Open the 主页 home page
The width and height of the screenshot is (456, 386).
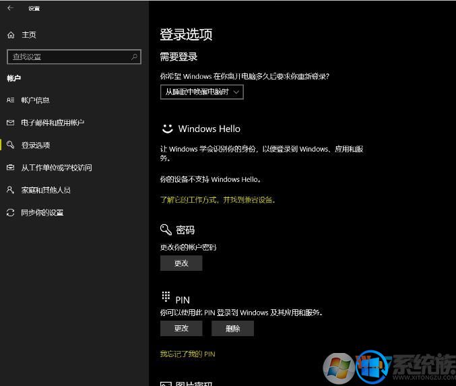click(x=29, y=35)
